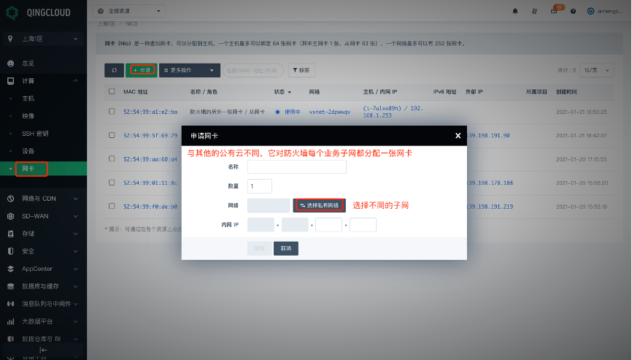This screenshot has width=632, height=360.
Task: Close the 申请网卡 dialog
Action: [458, 136]
